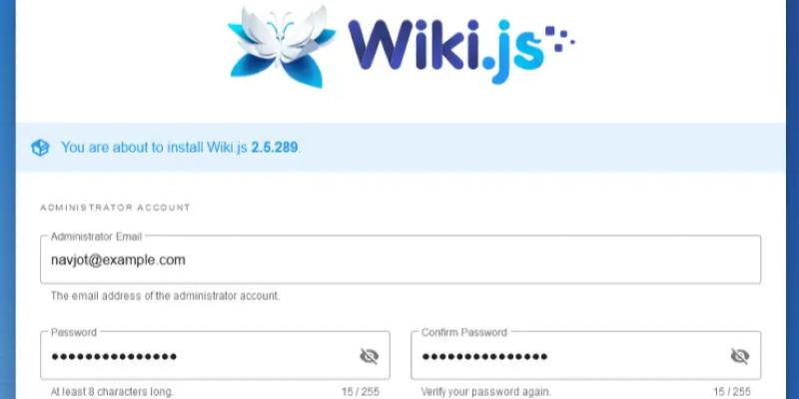Focus the Administrator Email input field
Image resolution: width=799 pixels, height=399 pixels.
[400, 259]
